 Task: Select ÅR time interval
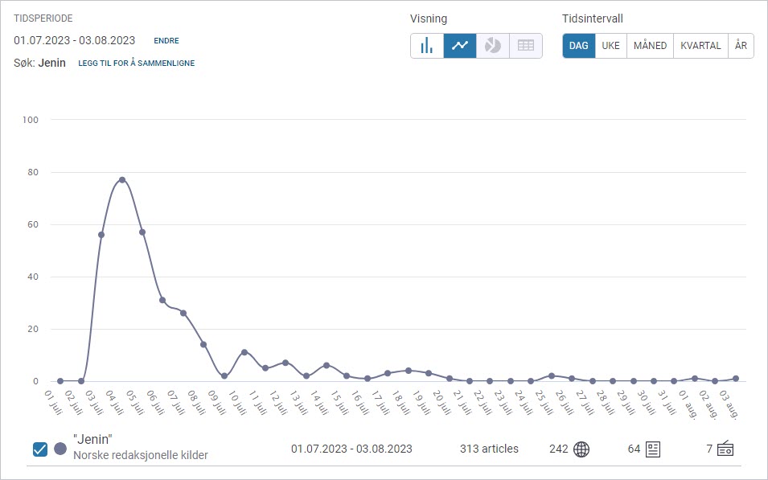pyautogui.click(x=741, y=46)
